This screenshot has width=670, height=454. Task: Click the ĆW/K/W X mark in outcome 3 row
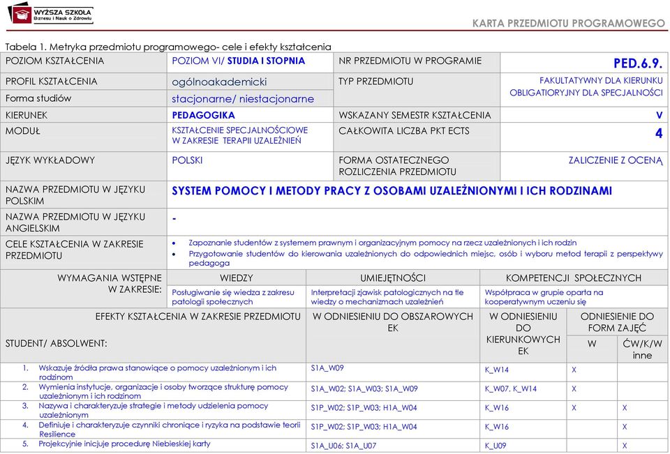(624, 408)
